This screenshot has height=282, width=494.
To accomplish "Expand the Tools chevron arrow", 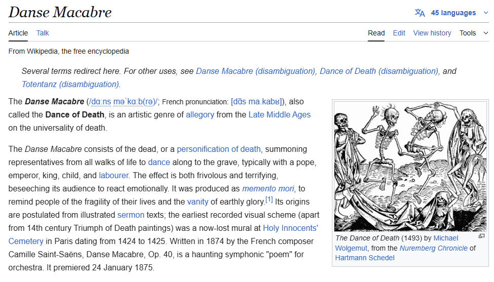I will [x=485, y=33].
